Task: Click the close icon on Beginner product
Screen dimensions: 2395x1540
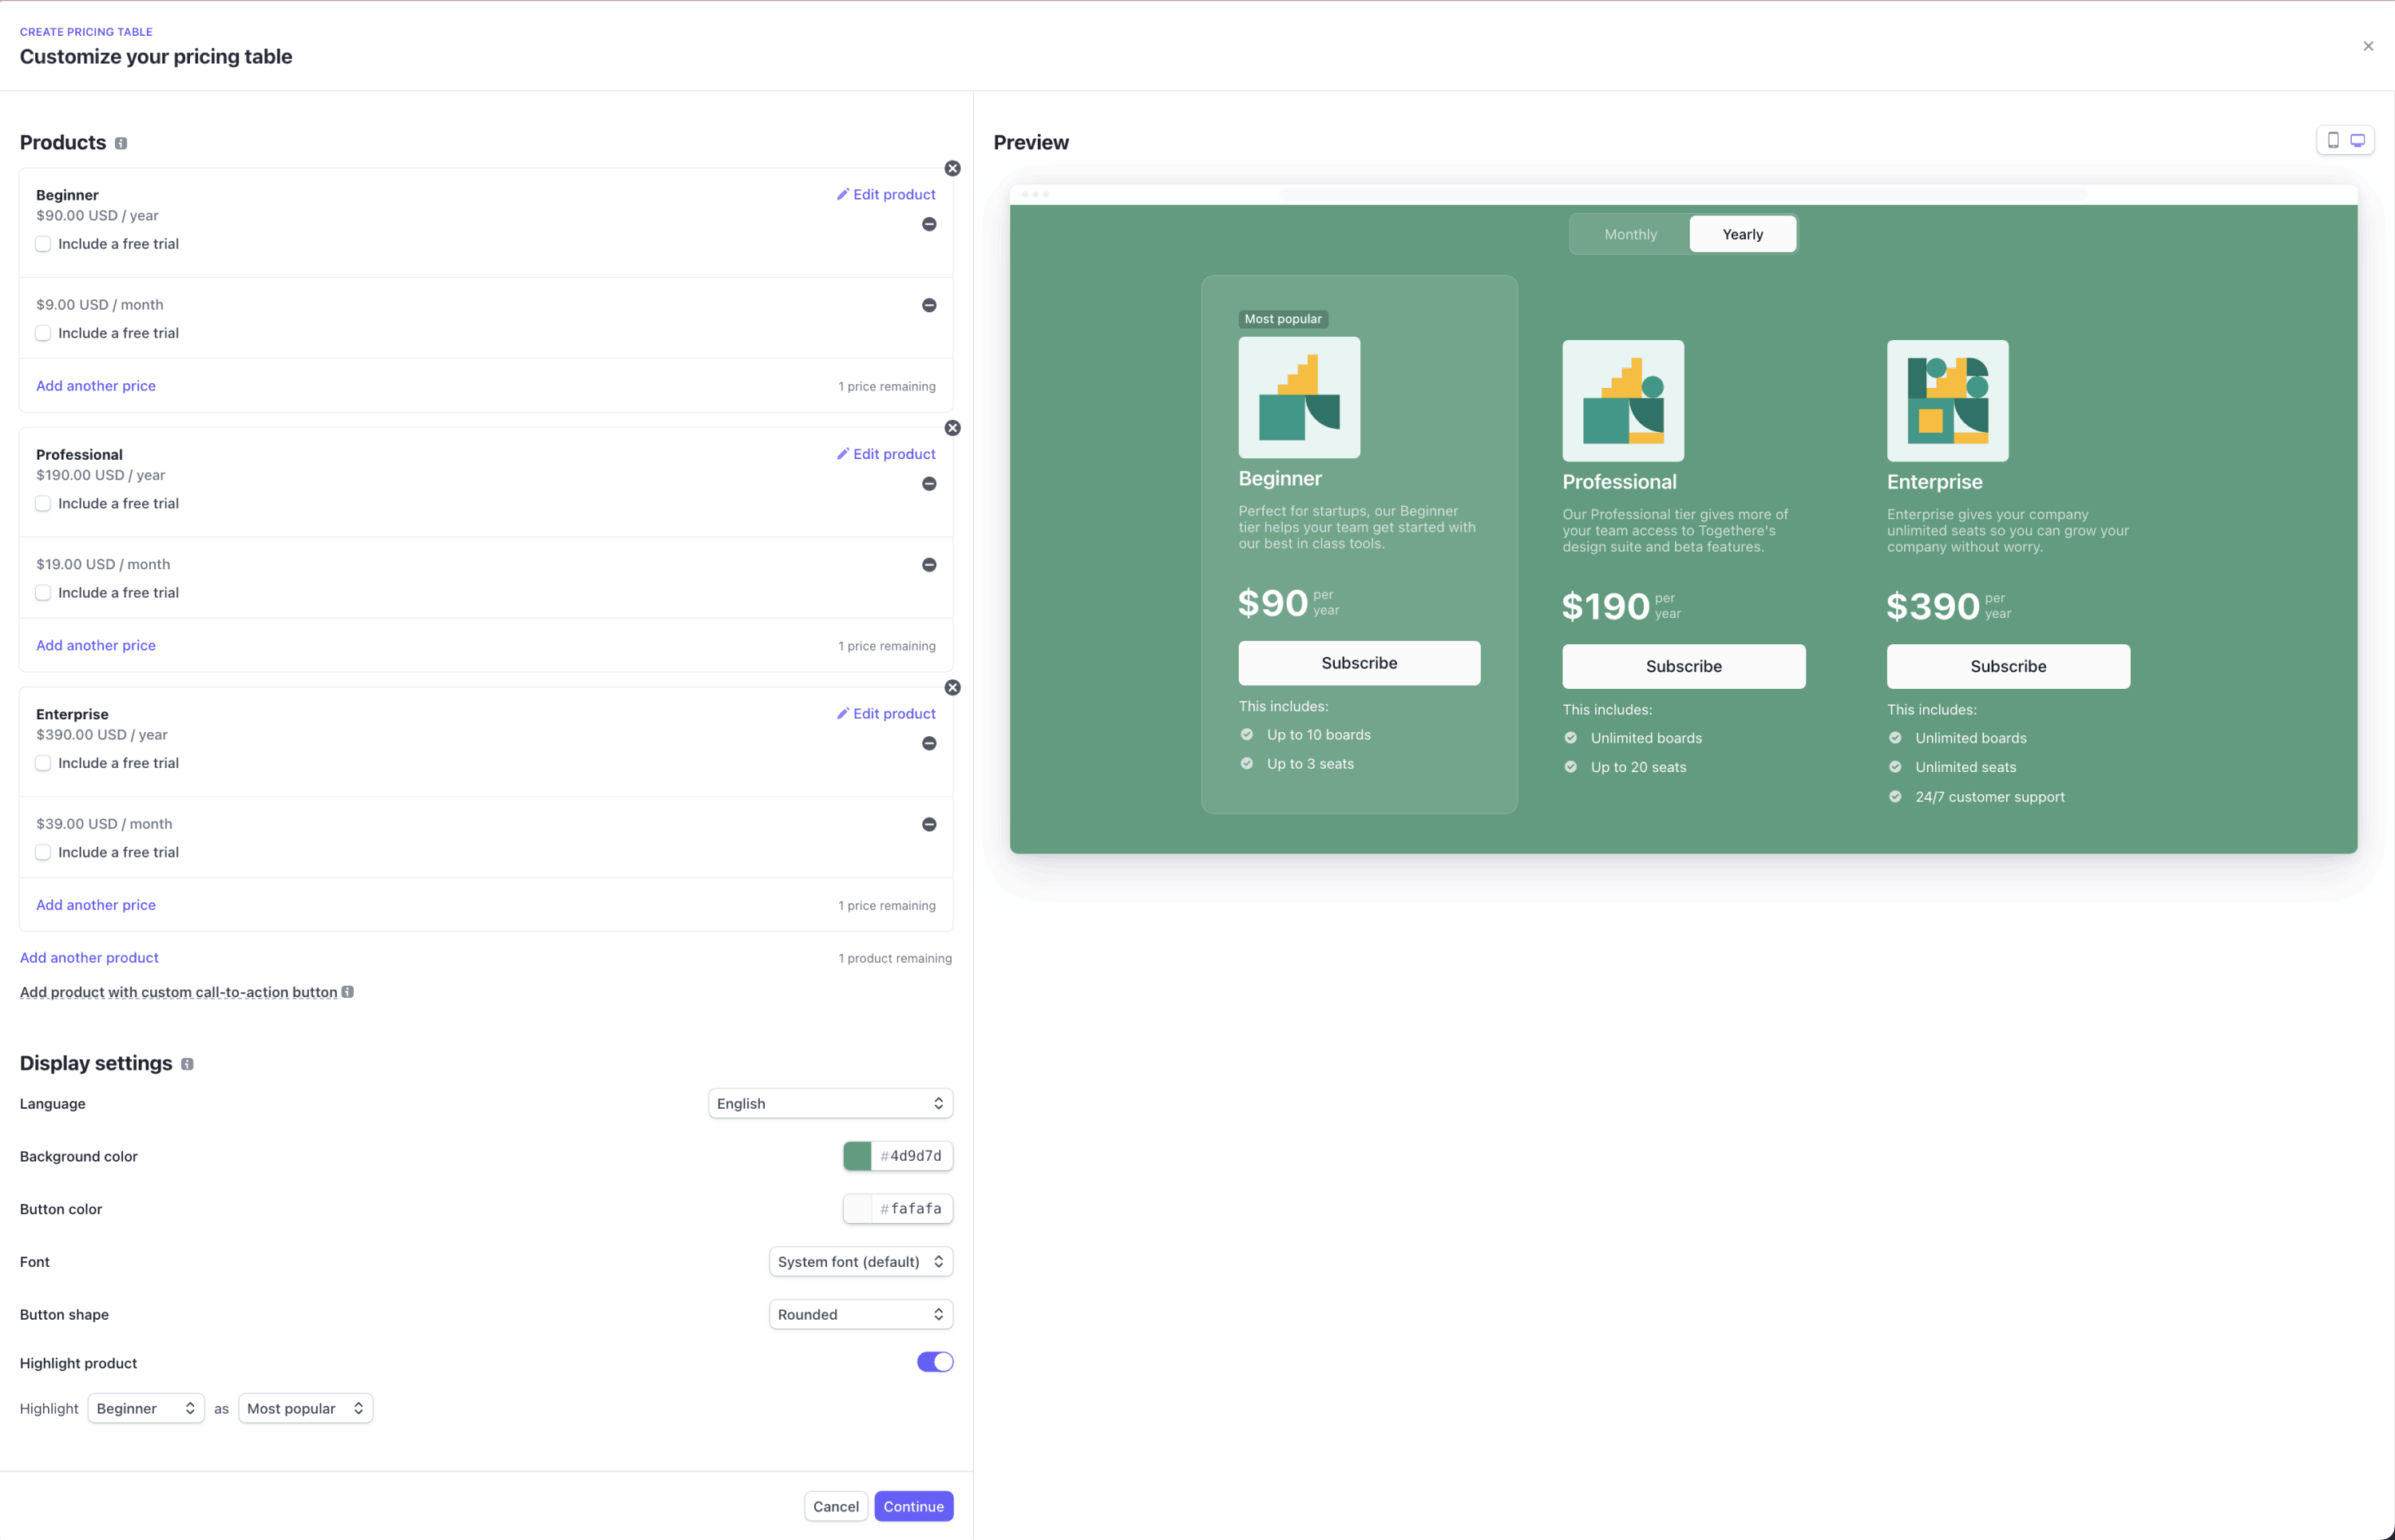Action: 953,168
